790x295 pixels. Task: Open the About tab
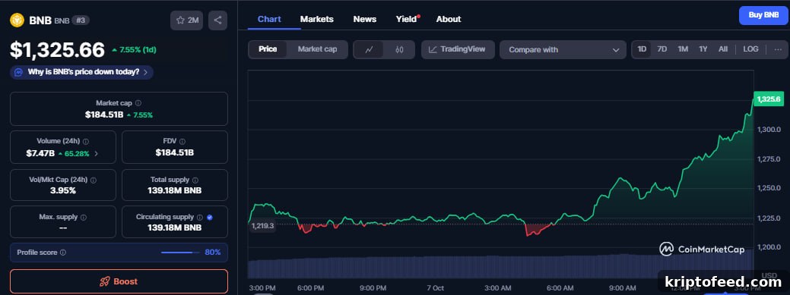coord(449,19)
